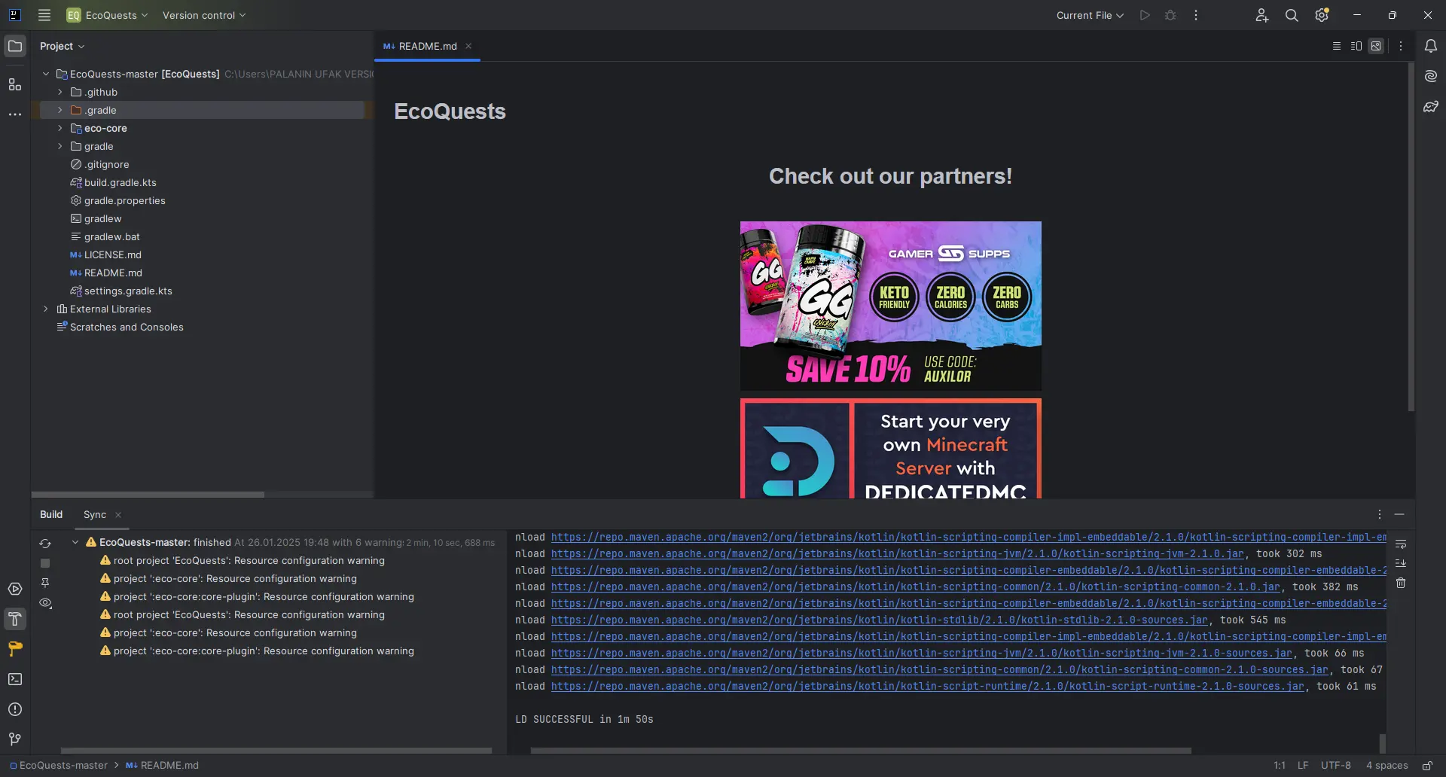Show more tool windows ellipsis

click(x=15, y=114)
